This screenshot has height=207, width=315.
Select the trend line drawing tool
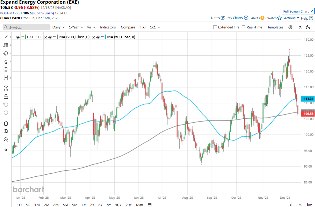pyautogui.click(x=6, y=37)
